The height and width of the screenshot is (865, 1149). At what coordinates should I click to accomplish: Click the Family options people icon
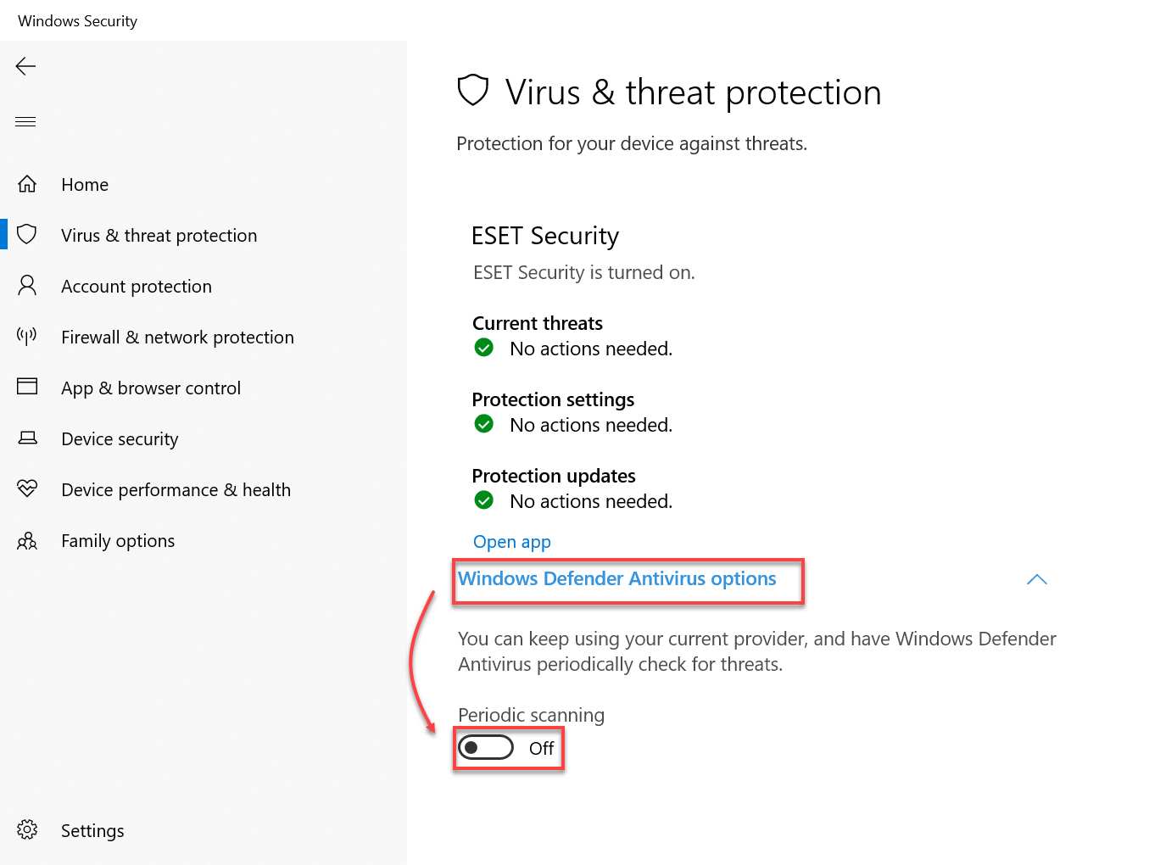point(27,541)
